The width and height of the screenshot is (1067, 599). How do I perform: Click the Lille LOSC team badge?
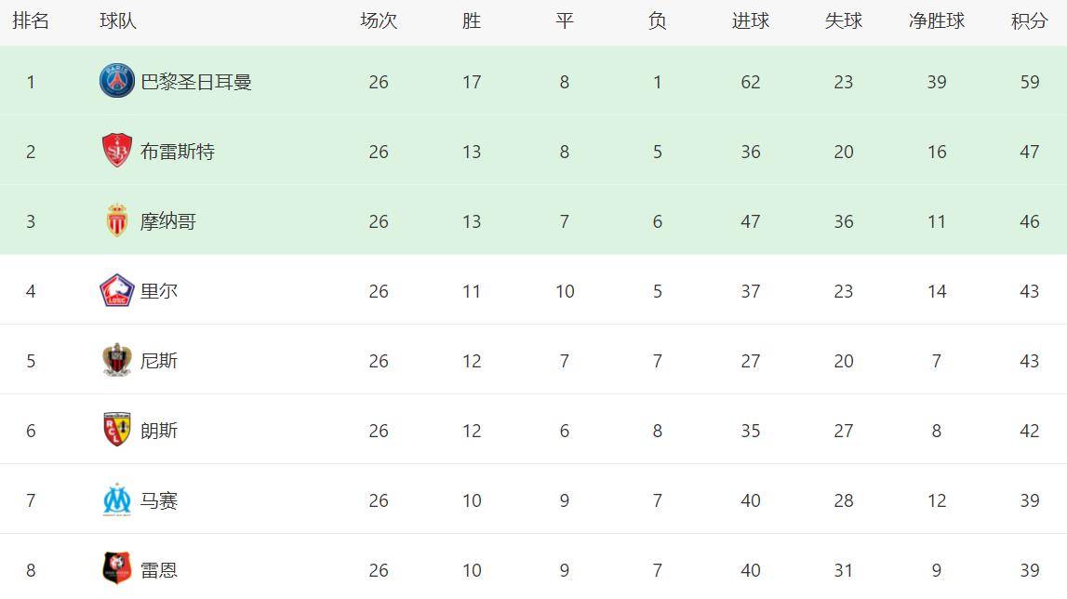117,291
